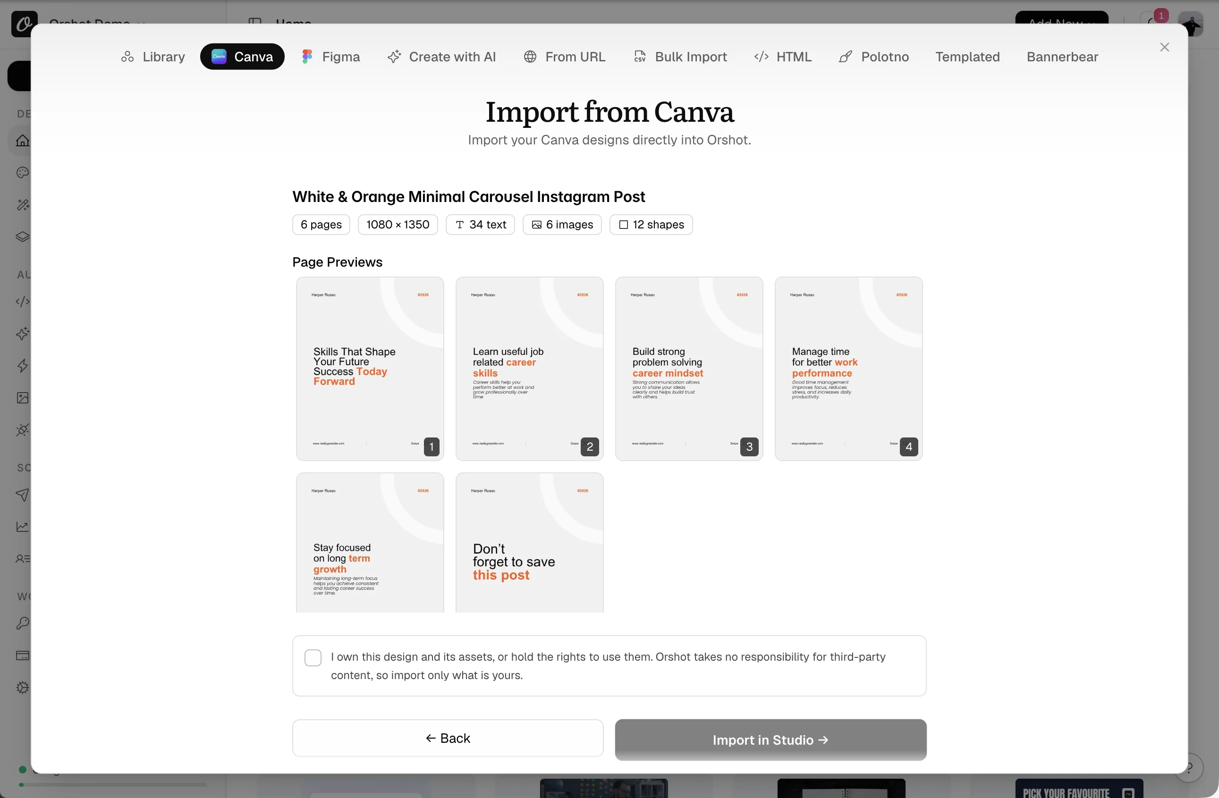Viewport: 1219px width, 798px height.
Task: Open the credit card billing icon
Action: coord(23,655)
